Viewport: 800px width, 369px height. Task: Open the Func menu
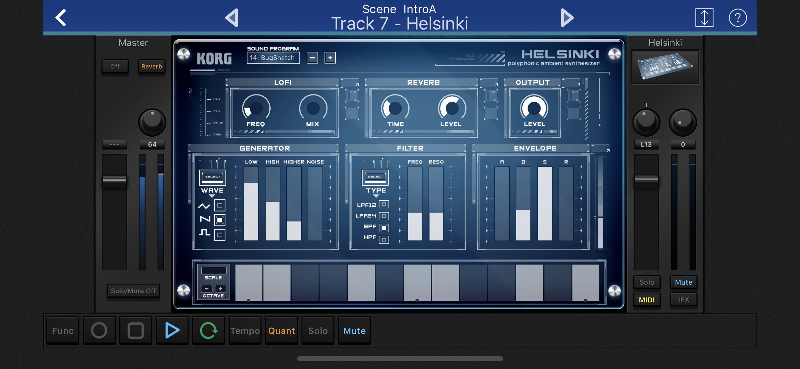click(x=63, y=331)
